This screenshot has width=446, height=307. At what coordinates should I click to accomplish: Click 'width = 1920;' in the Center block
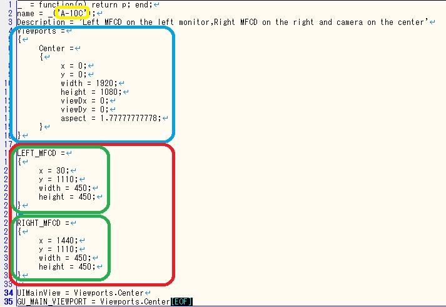pos(88,83)
